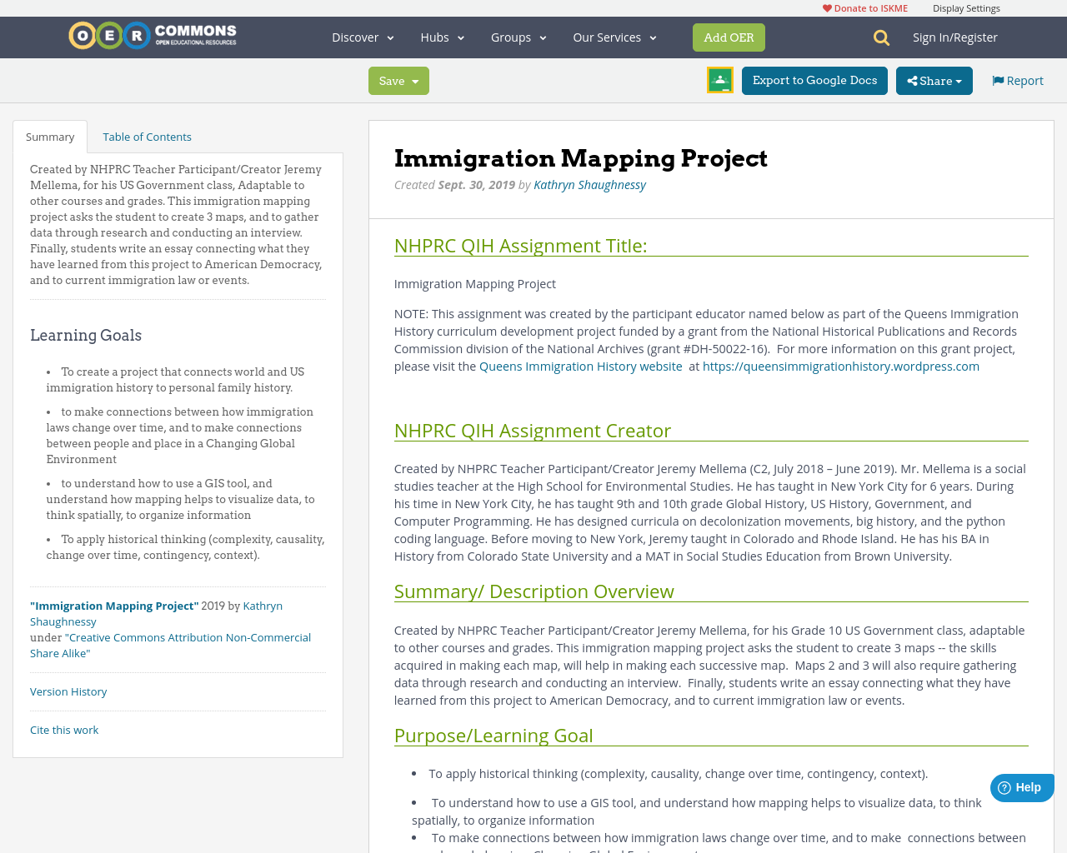The width and height of the screenshot is (1067, 853).
Task: Click the flag icon next to Report
Action: tap(997, 79)
